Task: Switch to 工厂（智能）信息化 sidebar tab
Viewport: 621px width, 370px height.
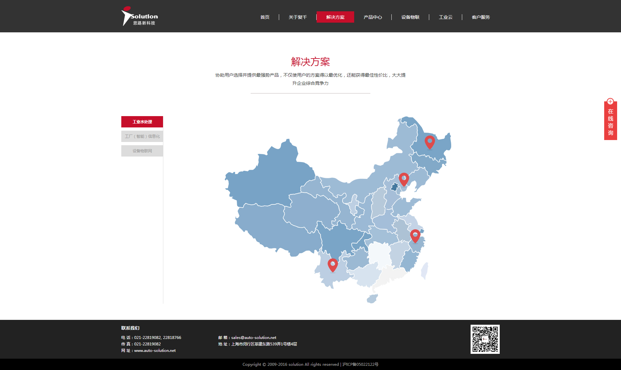Action: (x=142, y=136)
